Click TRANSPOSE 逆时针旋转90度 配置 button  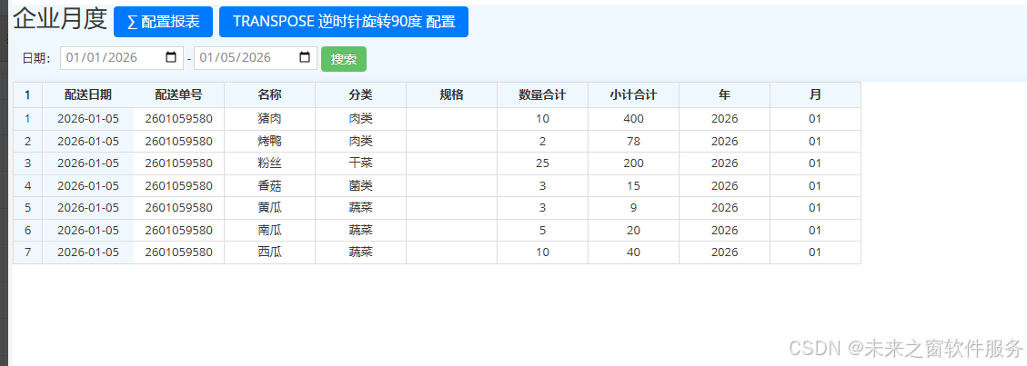(344, 22)
